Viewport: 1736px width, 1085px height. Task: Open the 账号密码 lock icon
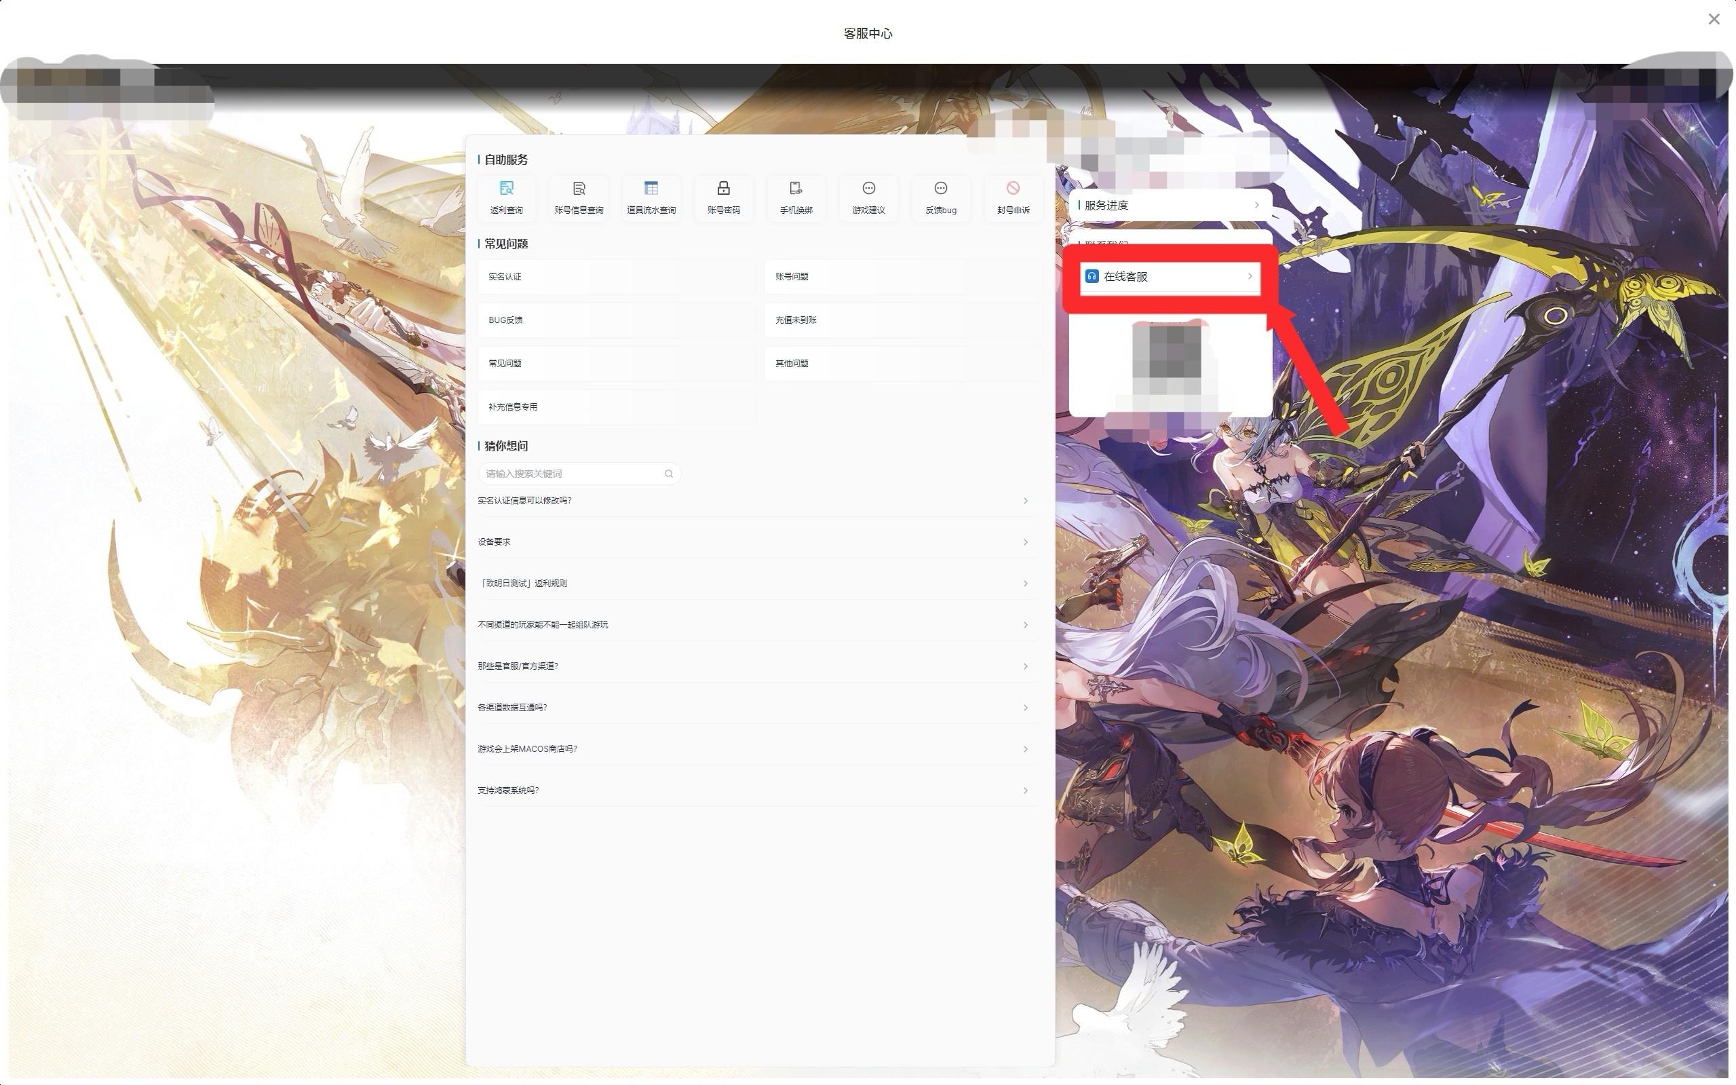click(x=723, y=189)
